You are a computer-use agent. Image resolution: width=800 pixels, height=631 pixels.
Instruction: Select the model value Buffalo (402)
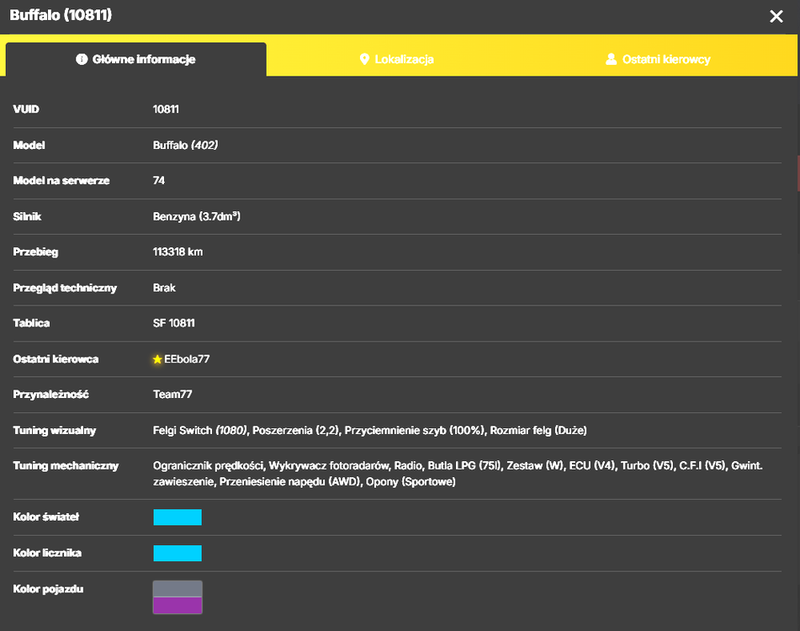pyautogui.click(x=185, y=145)
